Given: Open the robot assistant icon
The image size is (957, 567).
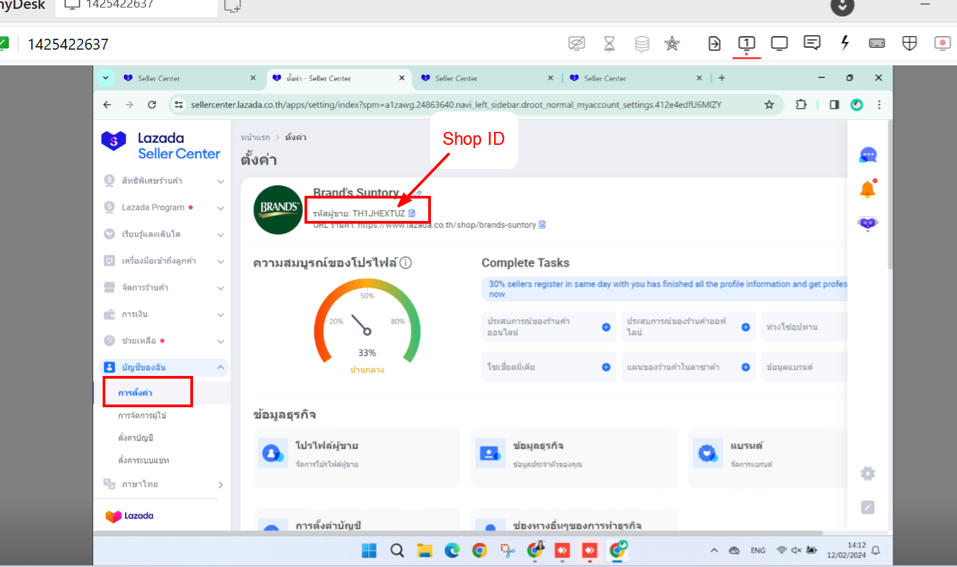Looking at the screenshot, I should pos(868,224).
